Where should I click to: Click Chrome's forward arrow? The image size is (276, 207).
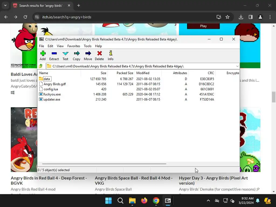point(15,17)
